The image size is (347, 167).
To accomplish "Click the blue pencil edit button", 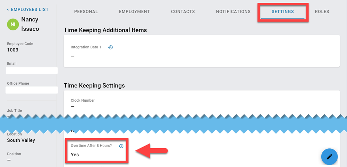I will click(x=329, y=157).
